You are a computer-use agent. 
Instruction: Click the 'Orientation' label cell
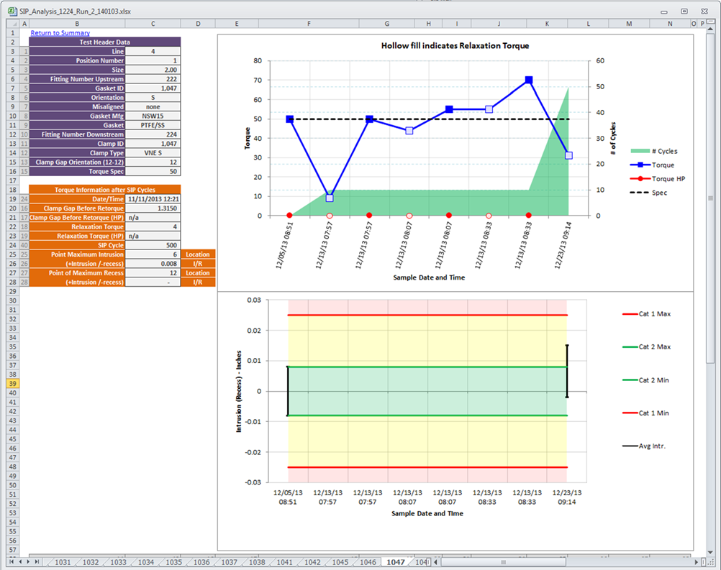click(77, 97)
